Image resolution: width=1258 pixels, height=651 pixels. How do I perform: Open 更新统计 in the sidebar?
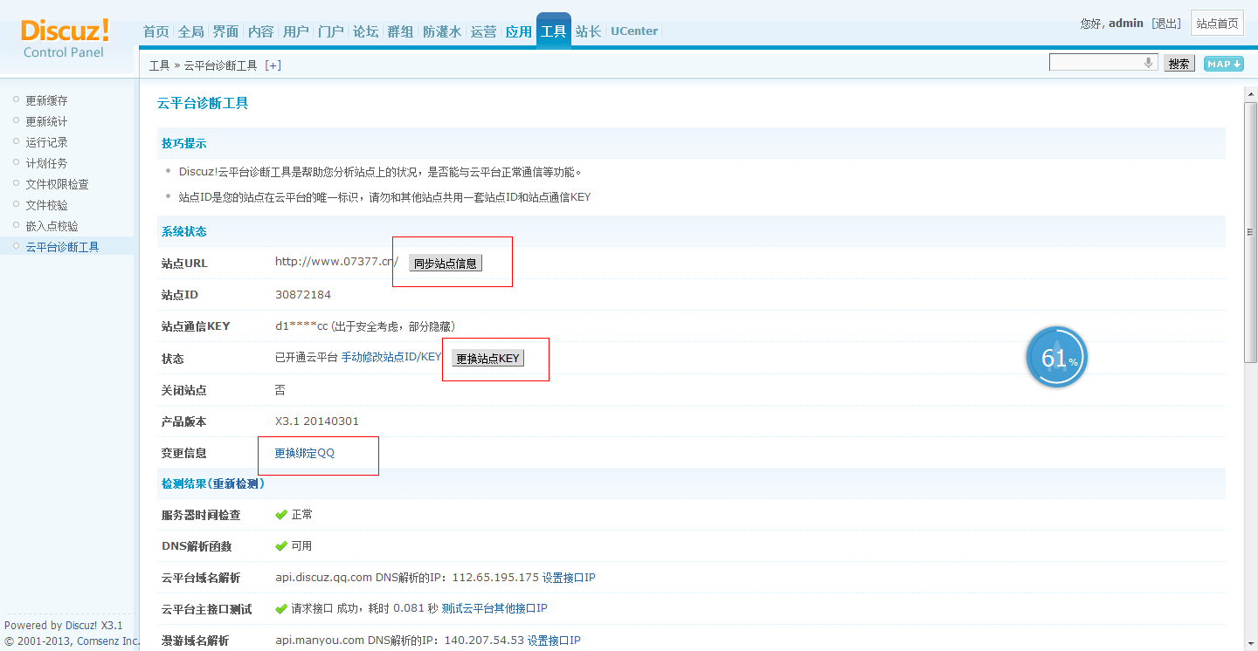[46, 121]
